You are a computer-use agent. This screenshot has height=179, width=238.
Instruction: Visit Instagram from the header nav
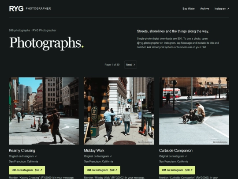pyautogui.click(x=222, y=9)
